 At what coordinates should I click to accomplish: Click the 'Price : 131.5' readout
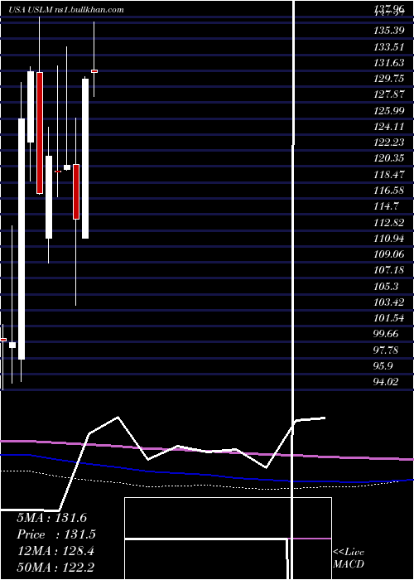coord(56,534)
